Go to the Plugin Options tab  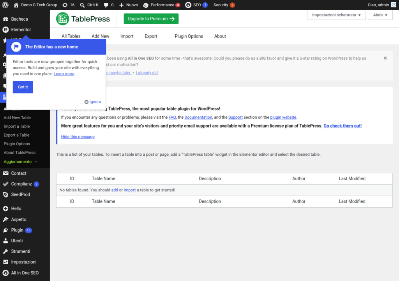(189, 36)
